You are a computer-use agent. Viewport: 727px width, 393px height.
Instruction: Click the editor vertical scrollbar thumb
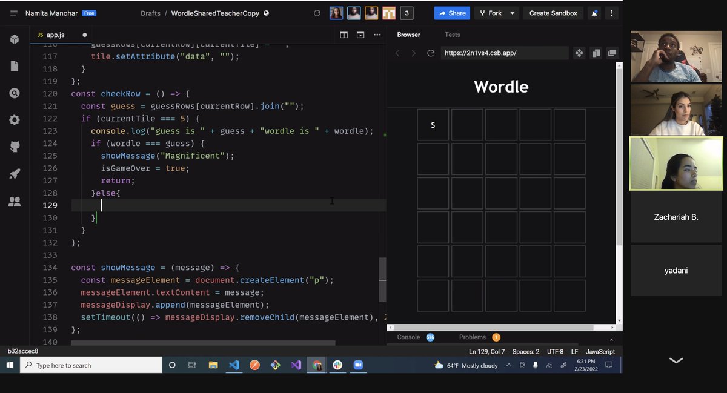(382, 280)
